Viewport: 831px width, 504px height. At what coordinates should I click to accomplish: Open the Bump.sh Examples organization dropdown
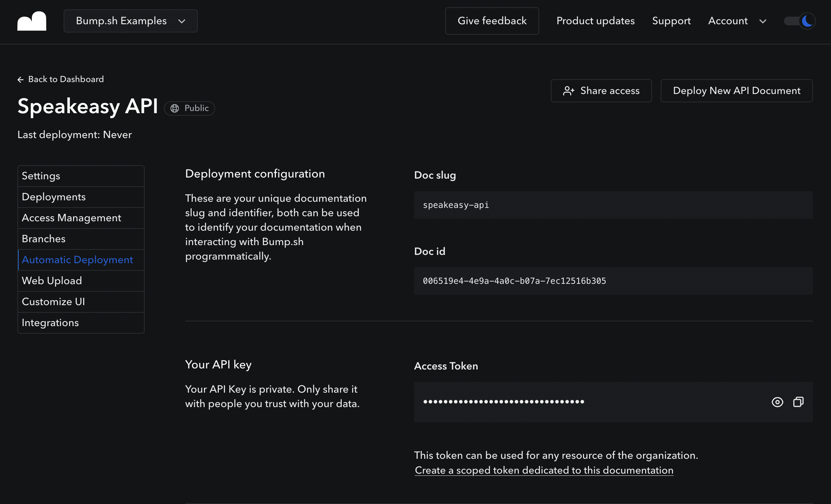(130, 21)
